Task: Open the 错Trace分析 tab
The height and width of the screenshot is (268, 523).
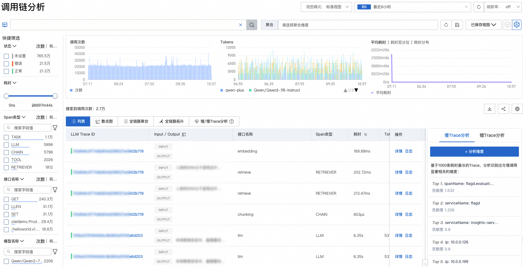Action: point(492,135)
